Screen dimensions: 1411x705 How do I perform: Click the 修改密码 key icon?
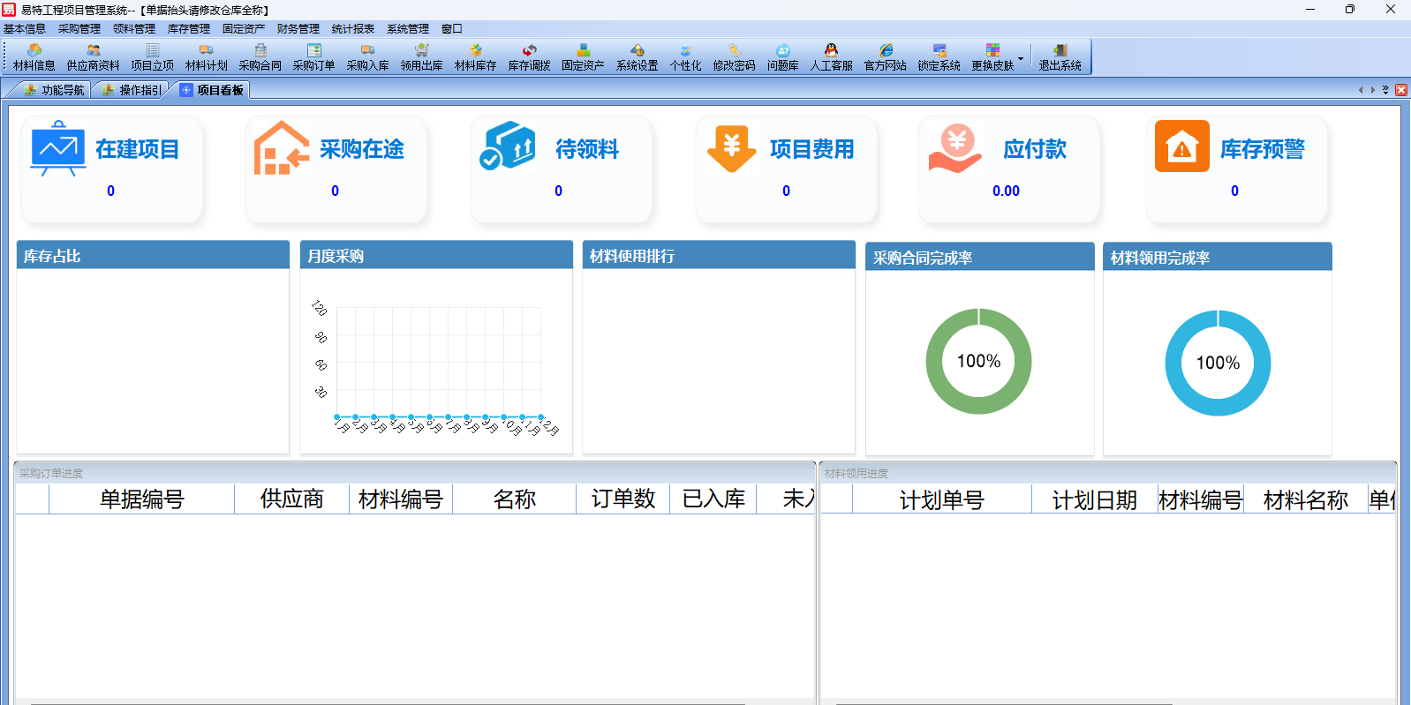click(x=734, y=57)
